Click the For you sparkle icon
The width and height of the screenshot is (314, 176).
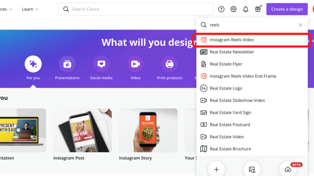[x=33, y=64]
